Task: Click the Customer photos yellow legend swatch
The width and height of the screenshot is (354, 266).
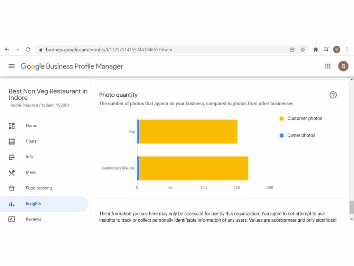Action: 281,118
